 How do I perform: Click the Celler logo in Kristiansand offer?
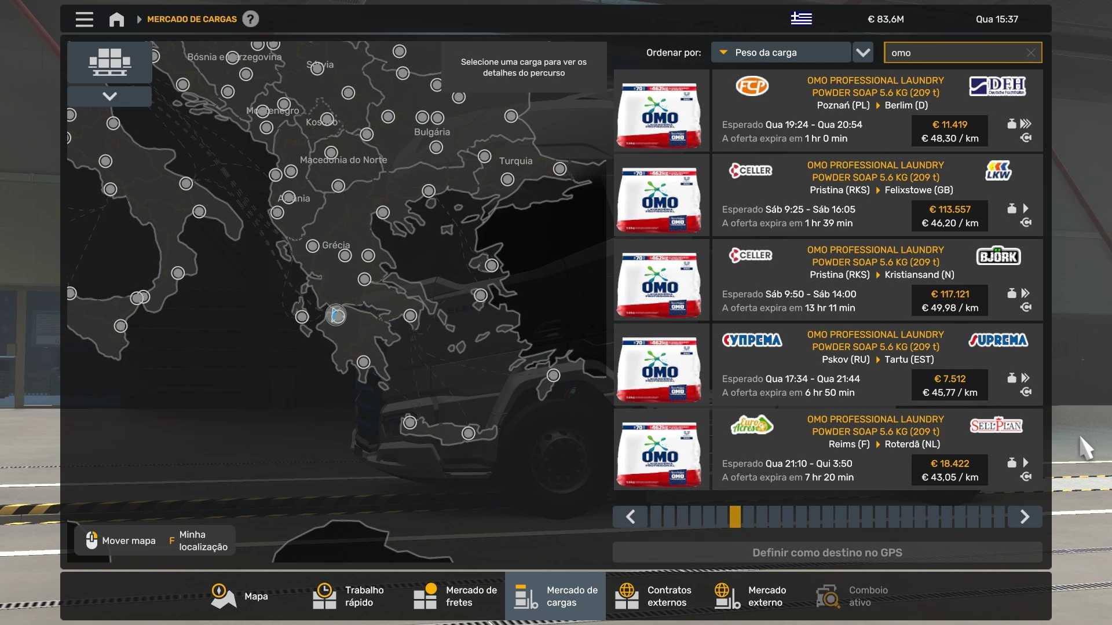tap(751, 255)
